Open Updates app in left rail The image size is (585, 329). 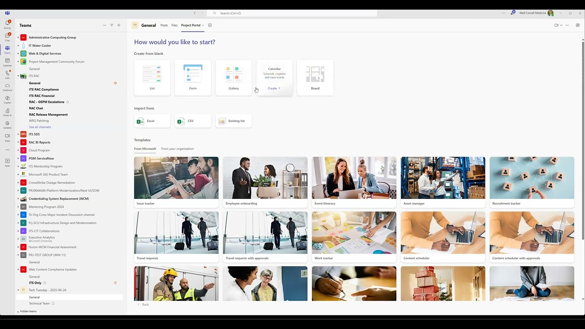tap(7, 124)
